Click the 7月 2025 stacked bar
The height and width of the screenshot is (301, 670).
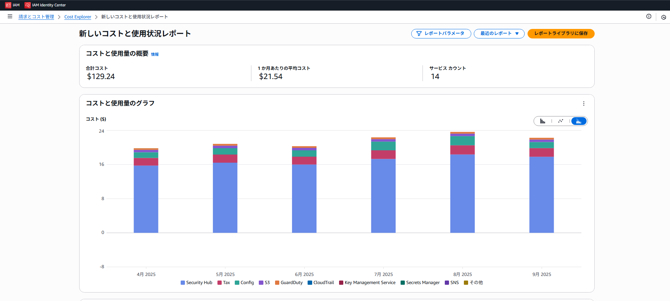click(x=383, y=185)
